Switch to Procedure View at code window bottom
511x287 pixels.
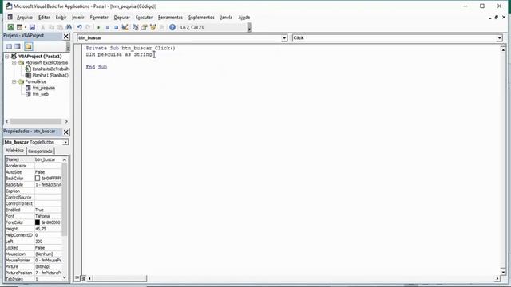(x=77, y=278)
